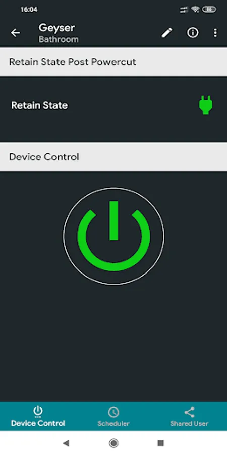The height and width of the screenshot is (455, 227).
Task: Tap the Android back navigation triangle
Action: pyautogui.click(x=66, y=443)
